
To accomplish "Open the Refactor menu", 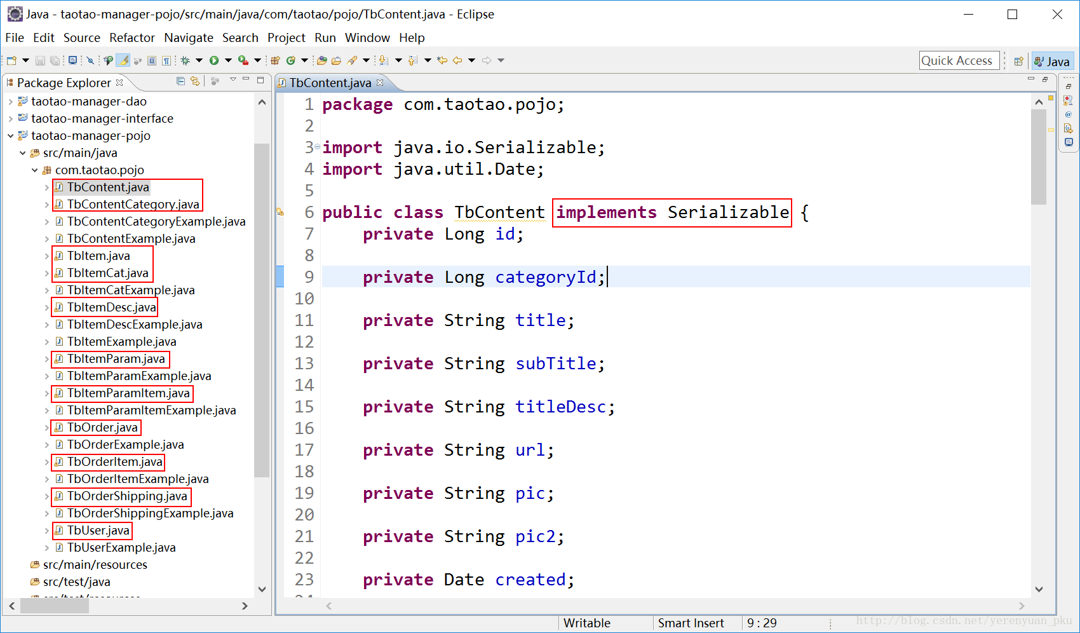I will click(x=132, y=37).
